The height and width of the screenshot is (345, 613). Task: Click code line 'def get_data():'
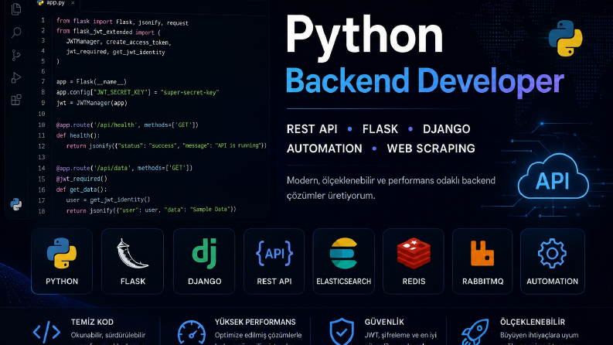[x=81, y=190]
